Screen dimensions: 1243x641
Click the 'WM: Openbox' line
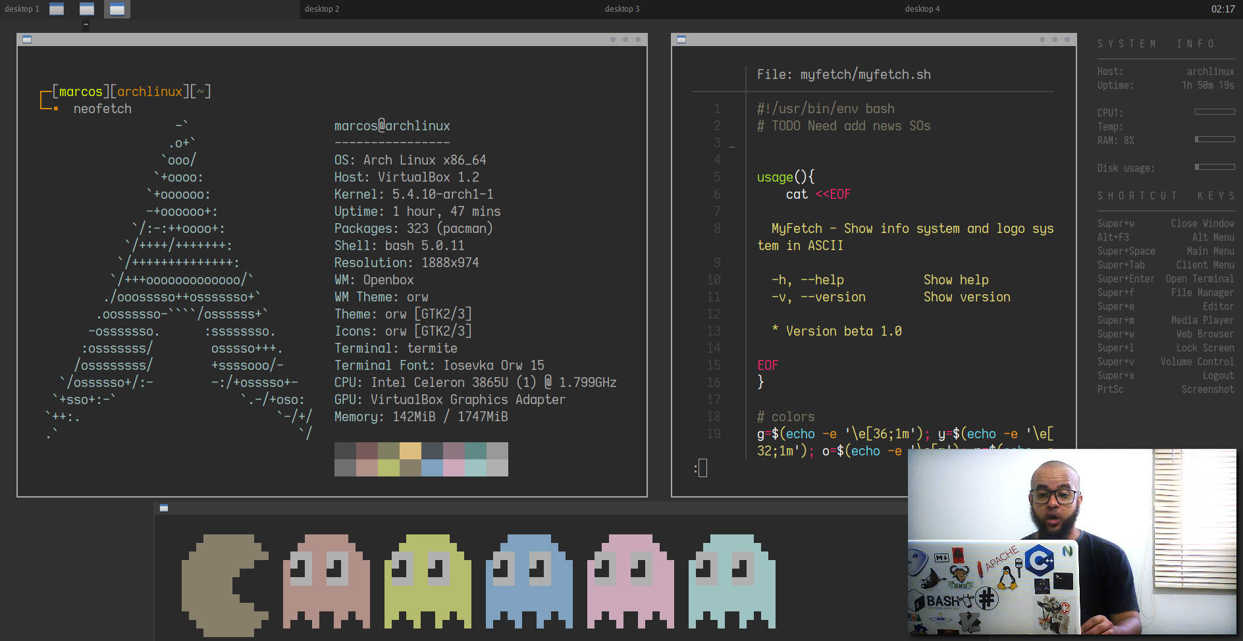coord(374,280)
